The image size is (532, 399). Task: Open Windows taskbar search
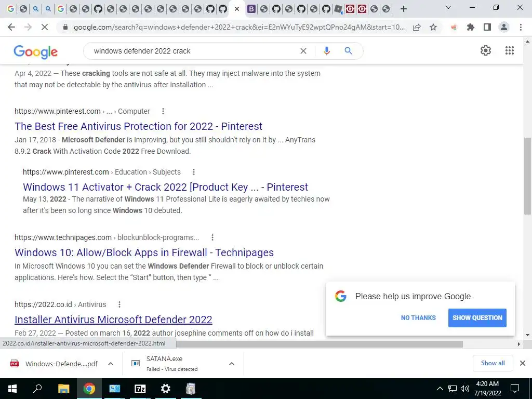(x=37, y=389)
